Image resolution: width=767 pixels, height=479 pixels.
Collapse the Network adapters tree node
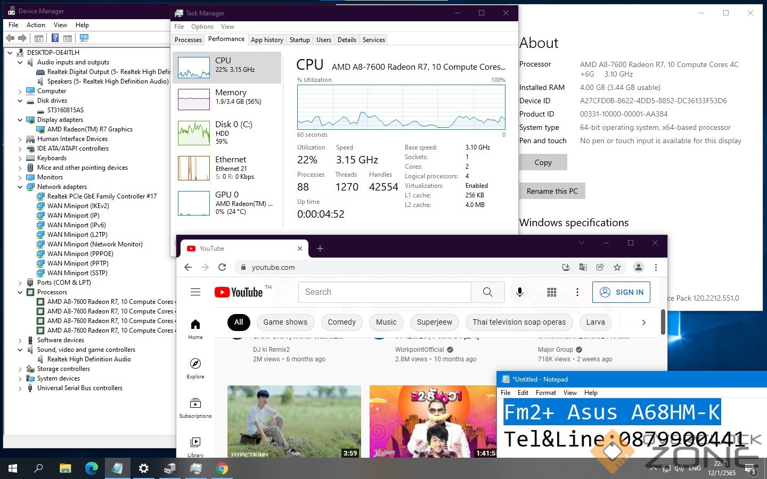[x=20, y=187]
